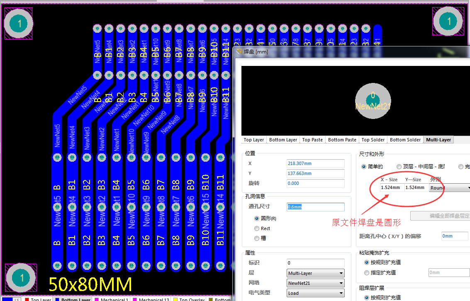Click the top-left mounting hole pad
The width and height of the screenshot is (470, 301).
[x=18, y=23]
